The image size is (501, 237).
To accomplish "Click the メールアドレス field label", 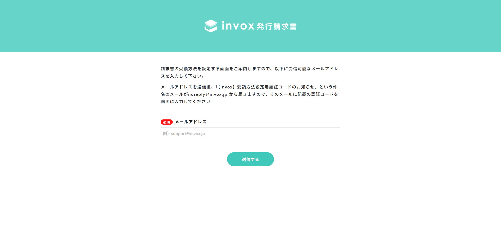I will [x=191, y=122].
